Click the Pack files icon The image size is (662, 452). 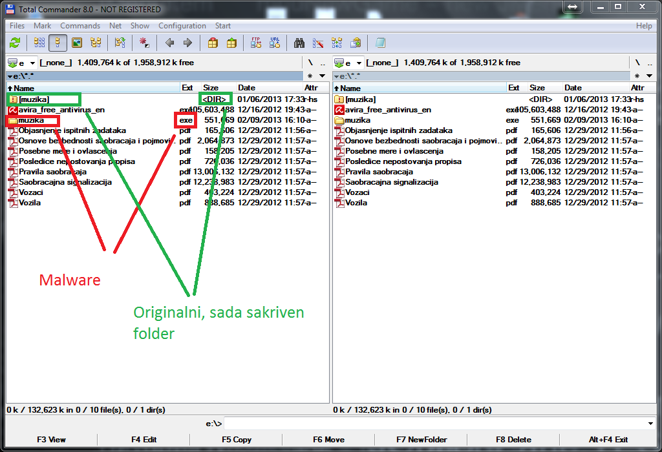[213, 43]
